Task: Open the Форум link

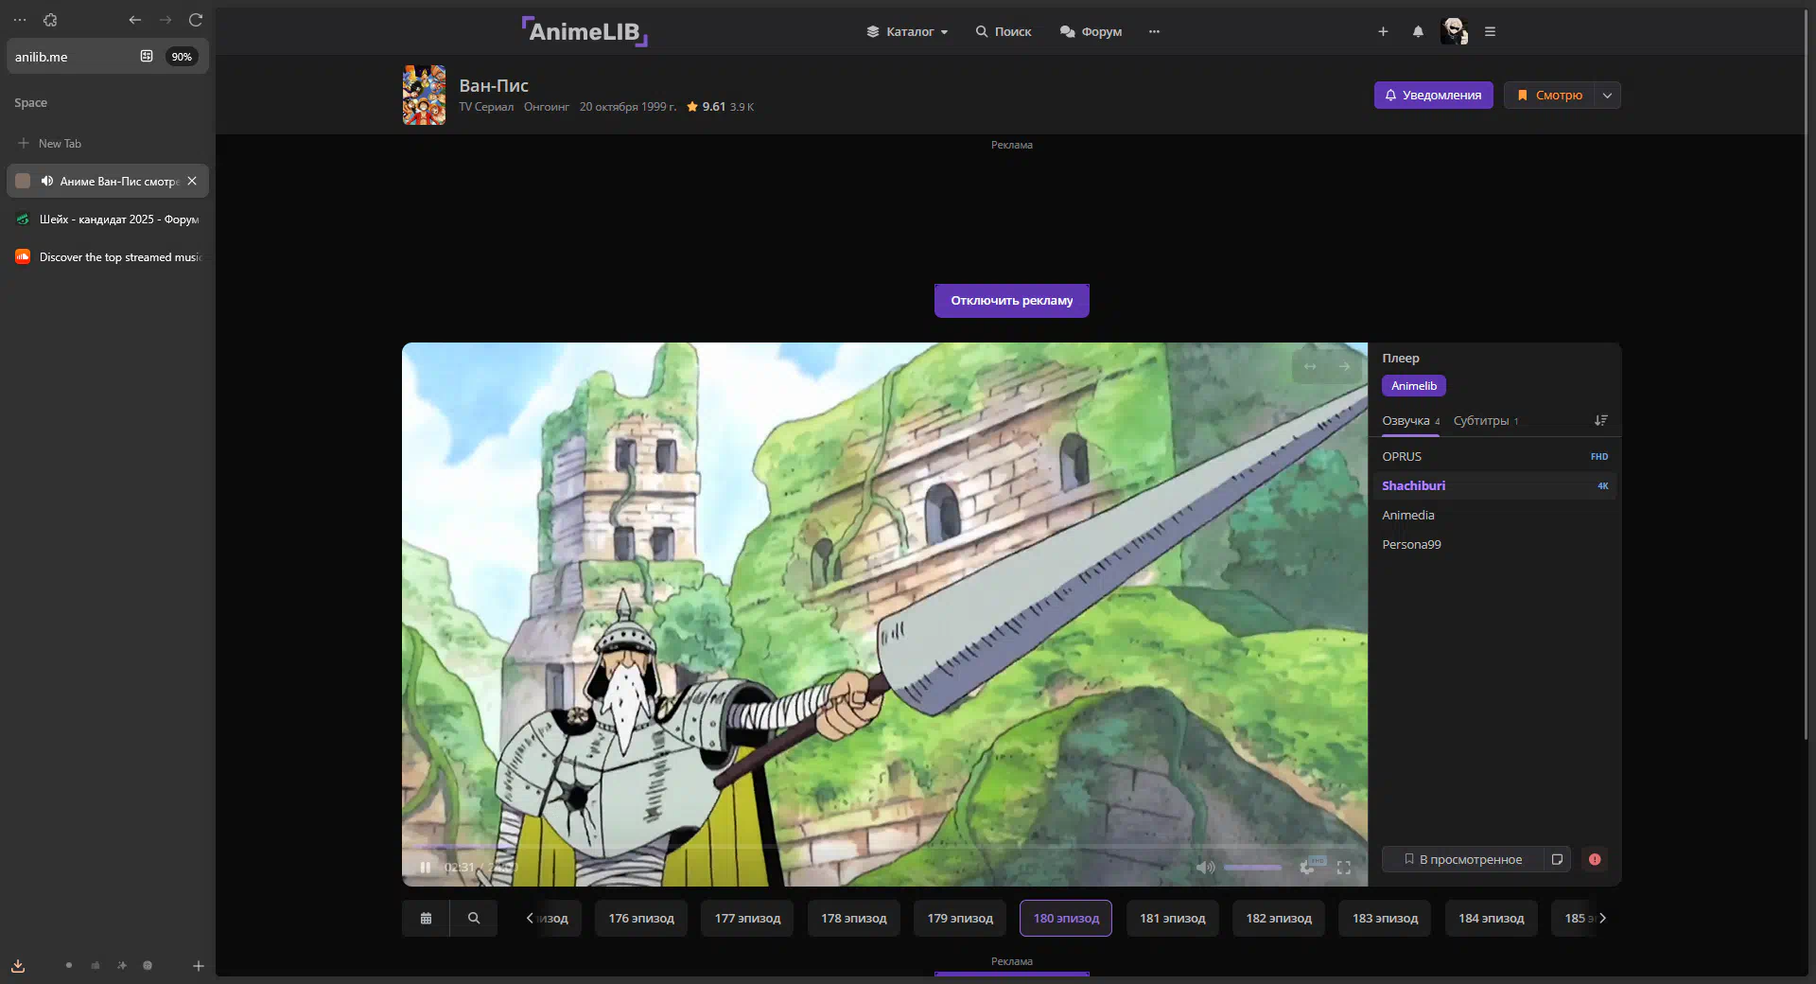Action: point(1091,31)
